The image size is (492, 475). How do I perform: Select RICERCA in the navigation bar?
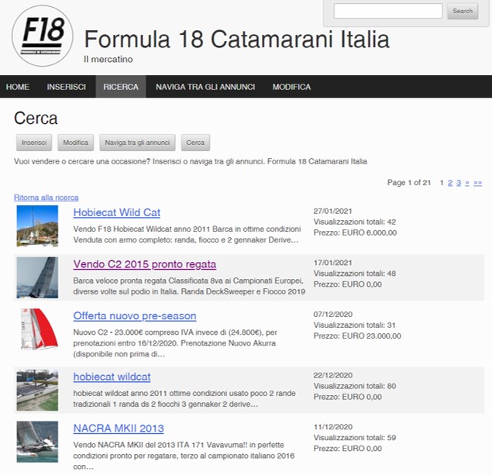click(121, 87)
